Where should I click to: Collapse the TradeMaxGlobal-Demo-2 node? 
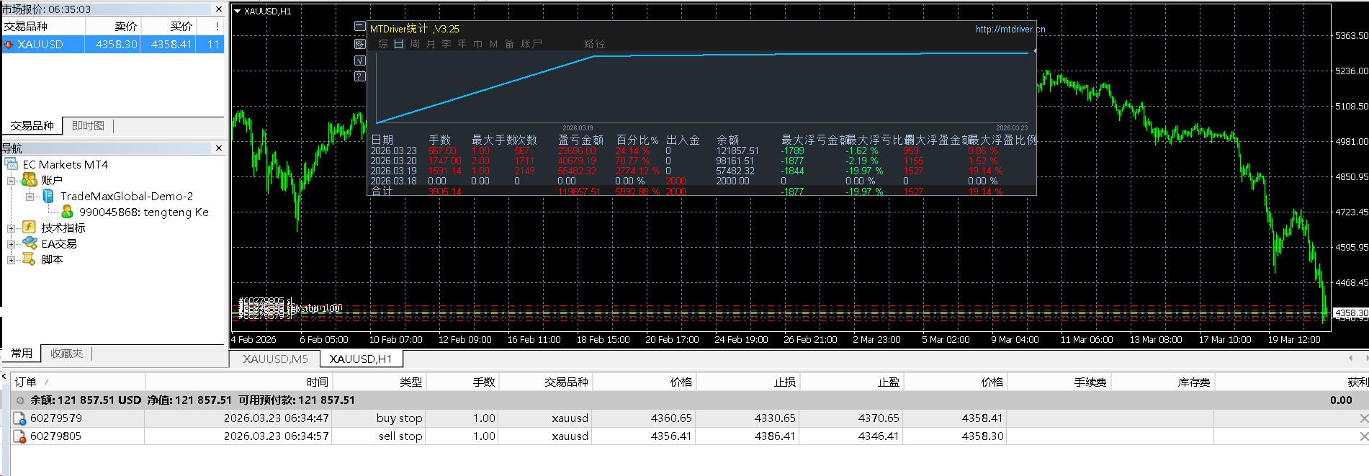pyautogui.click(x=30, y=197)
